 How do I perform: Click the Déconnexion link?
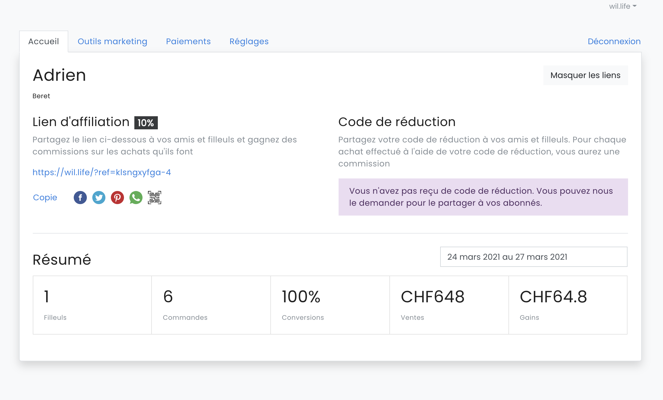pyautogui.click(x=614, y=41)
